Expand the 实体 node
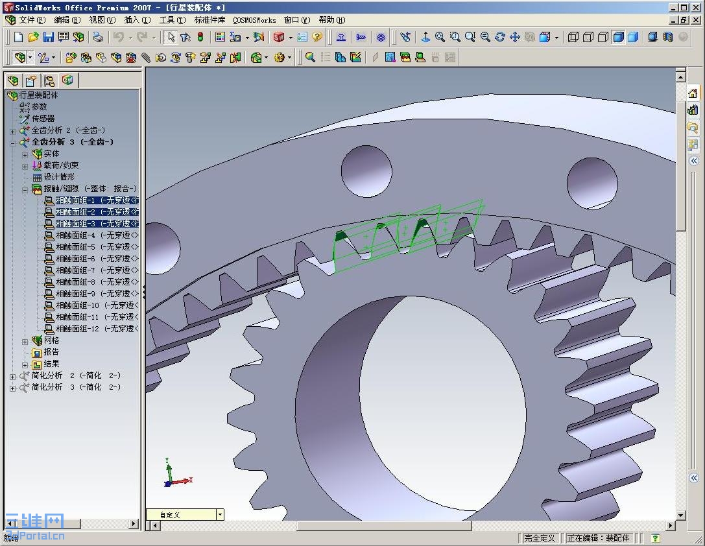The image size is (705, 546). (25, 154)
